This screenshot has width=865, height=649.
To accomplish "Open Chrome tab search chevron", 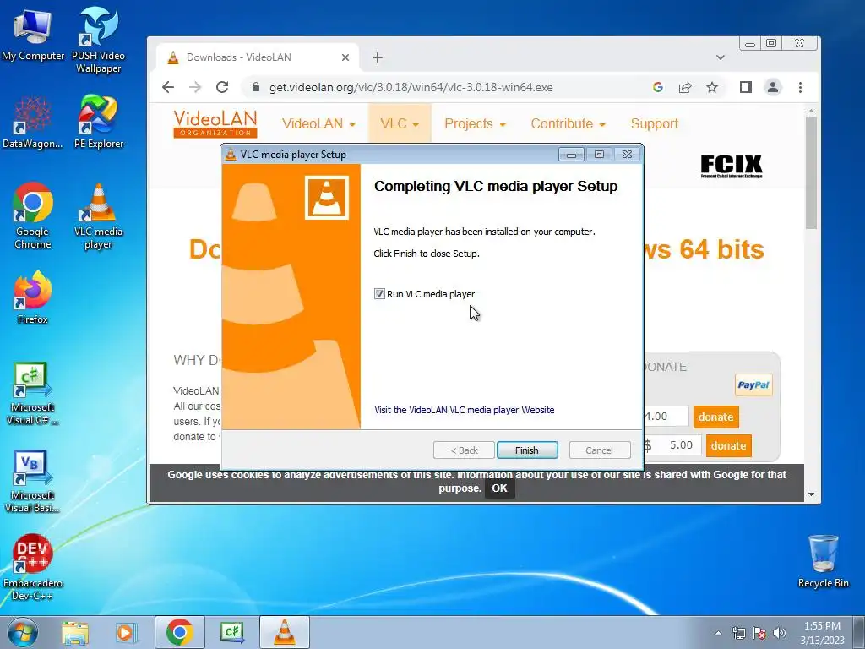I will point(720,57).
